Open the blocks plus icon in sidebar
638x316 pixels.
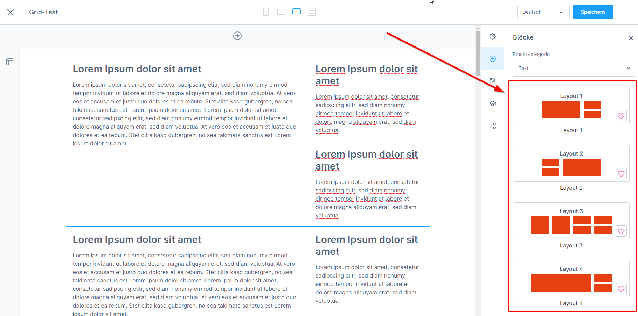coord(493,59)
